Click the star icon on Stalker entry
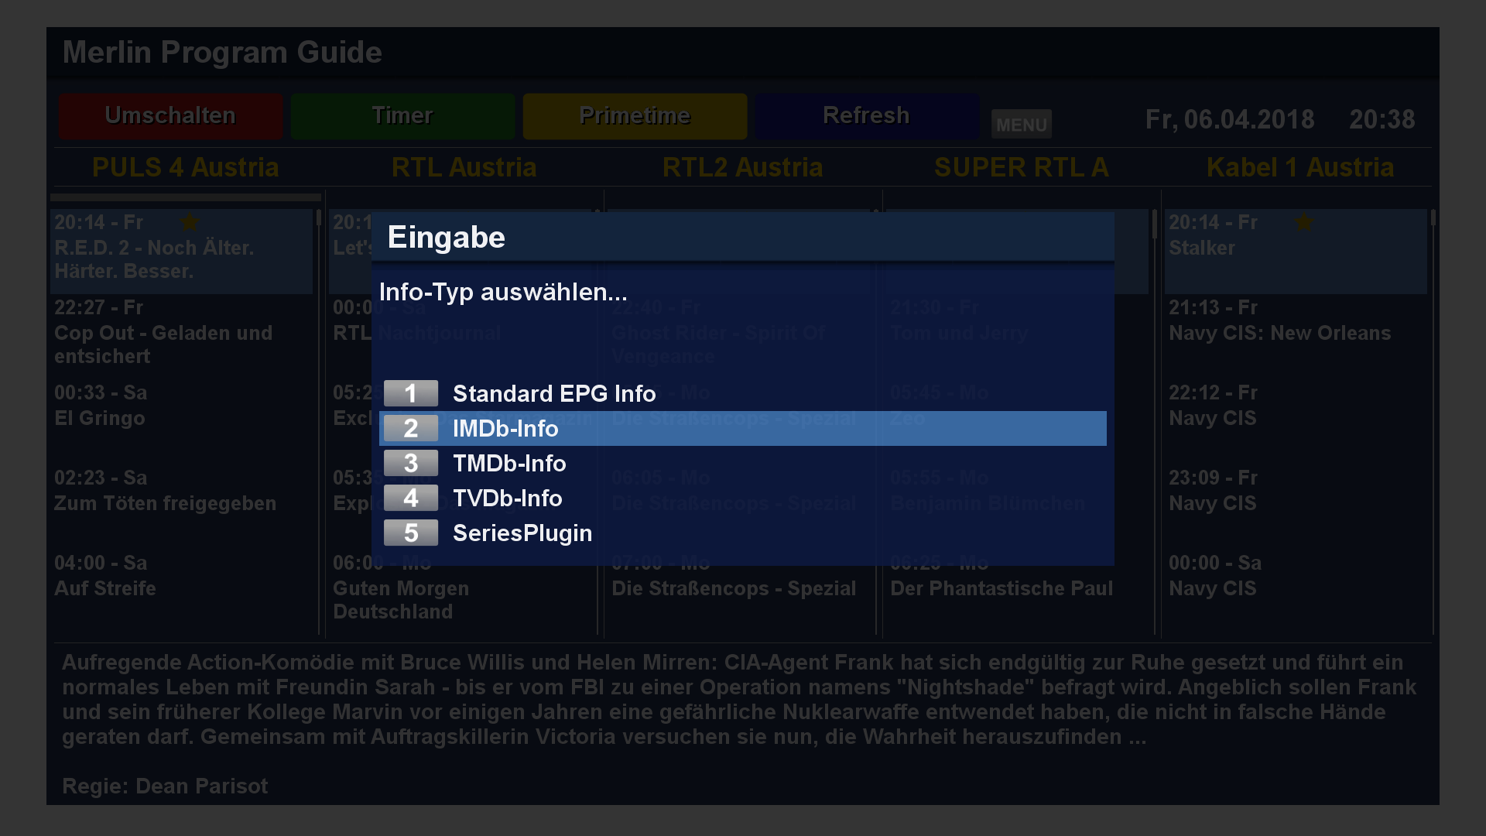The height and width of the screenshot is (836, 1486). click(x=1304, y=223)
